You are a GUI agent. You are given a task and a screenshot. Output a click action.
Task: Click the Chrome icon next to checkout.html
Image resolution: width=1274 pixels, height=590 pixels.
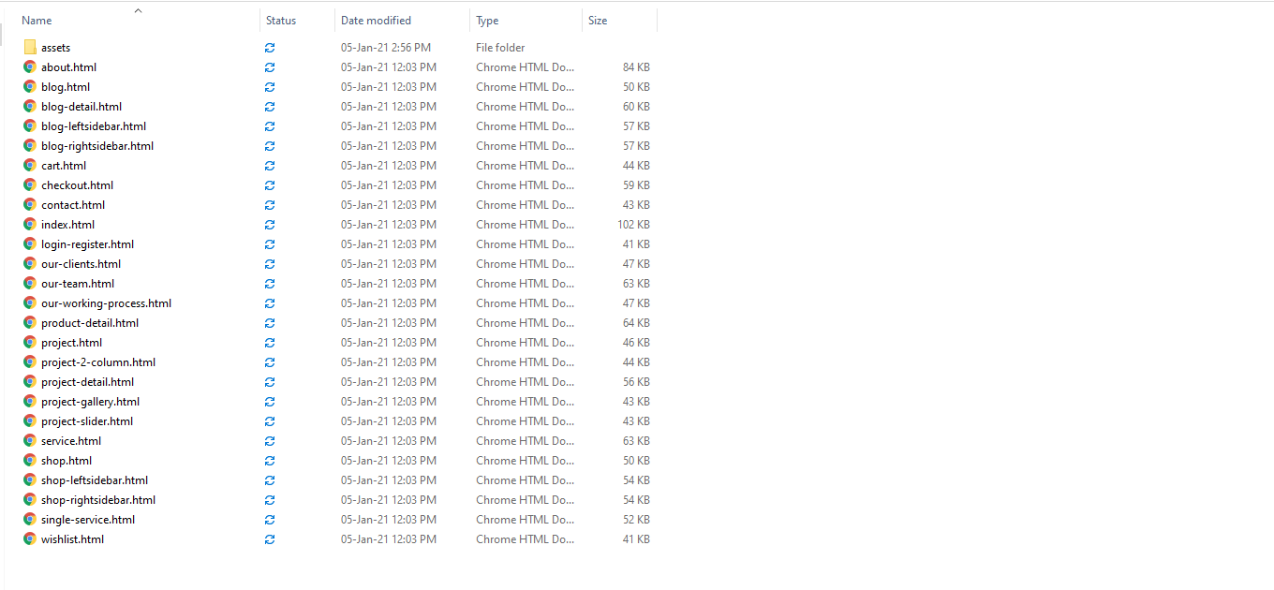30,185
